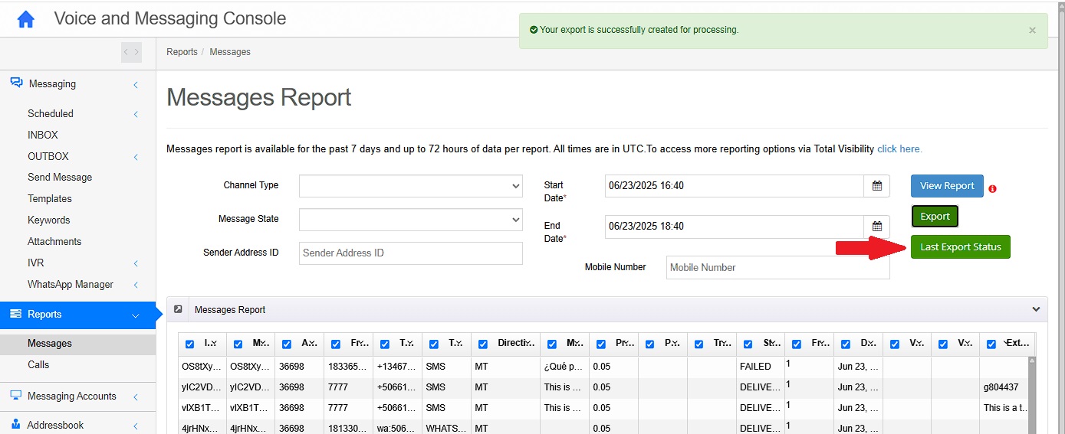This screenshot has width=1065, height=434.
Task: Open the Start Date calendar picker
Action: [877, 186]
